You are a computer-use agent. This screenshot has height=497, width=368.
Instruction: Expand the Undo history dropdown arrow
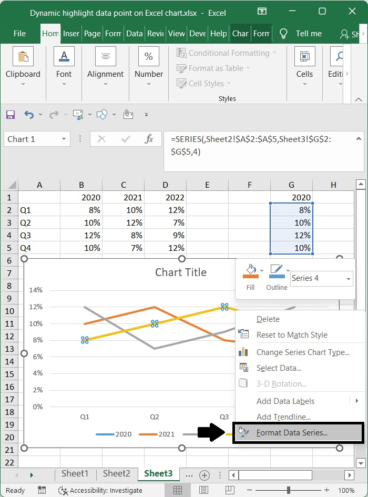tap(40, 115)
